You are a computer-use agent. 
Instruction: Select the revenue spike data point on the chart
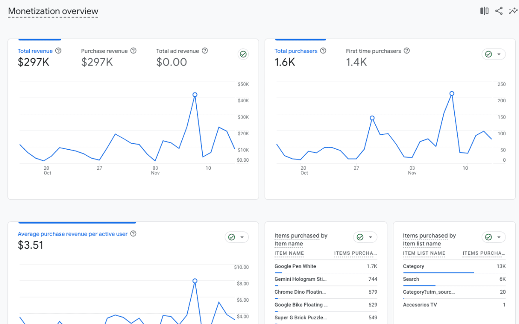point(195,94)
